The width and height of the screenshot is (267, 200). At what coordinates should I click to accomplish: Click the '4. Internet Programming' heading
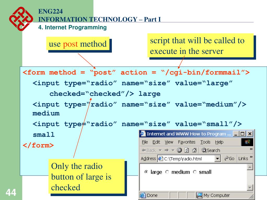(72, 27)
